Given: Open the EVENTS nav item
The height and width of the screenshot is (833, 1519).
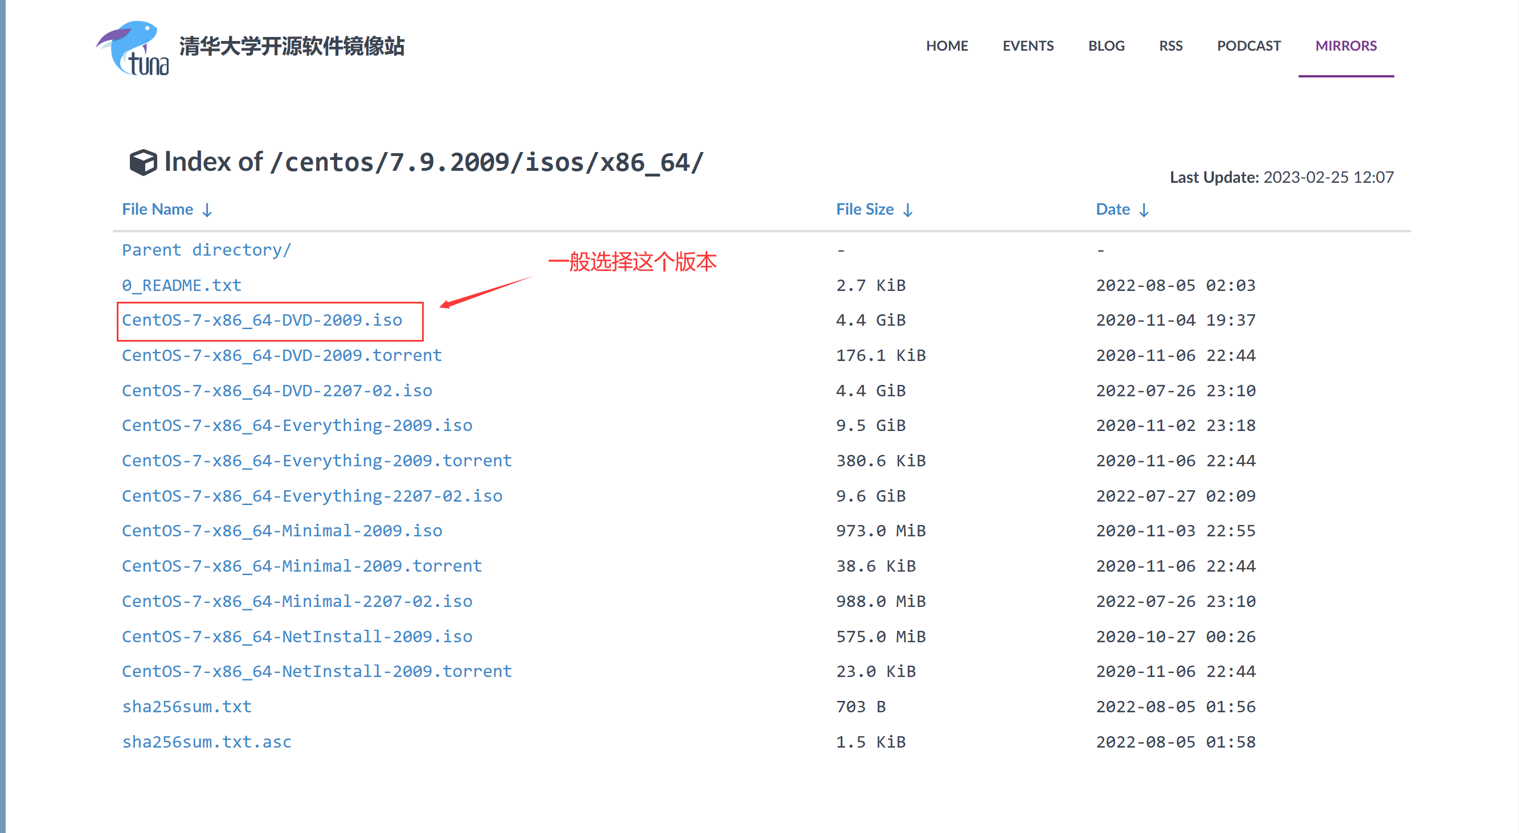Looking at the screenshot, I should click(x=1028, y=46).
